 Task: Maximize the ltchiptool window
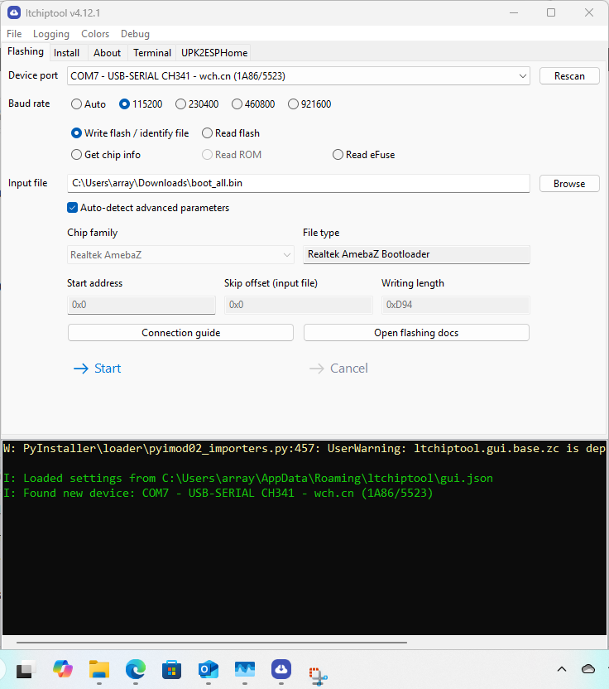[551, 12]
